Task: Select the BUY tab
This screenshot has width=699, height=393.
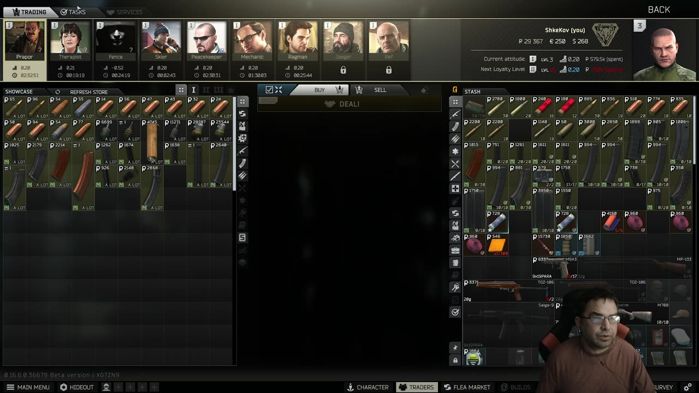Action: (320, 90)
